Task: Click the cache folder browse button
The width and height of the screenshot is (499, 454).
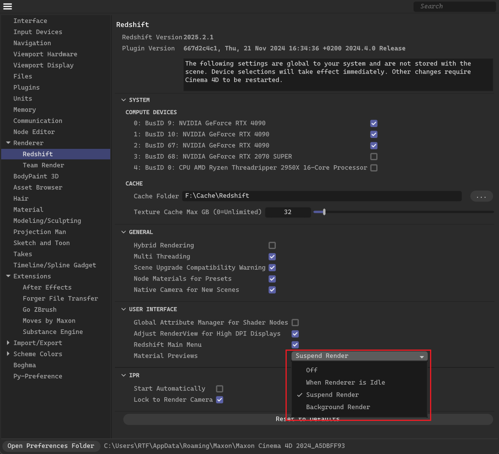Action: 481,196
